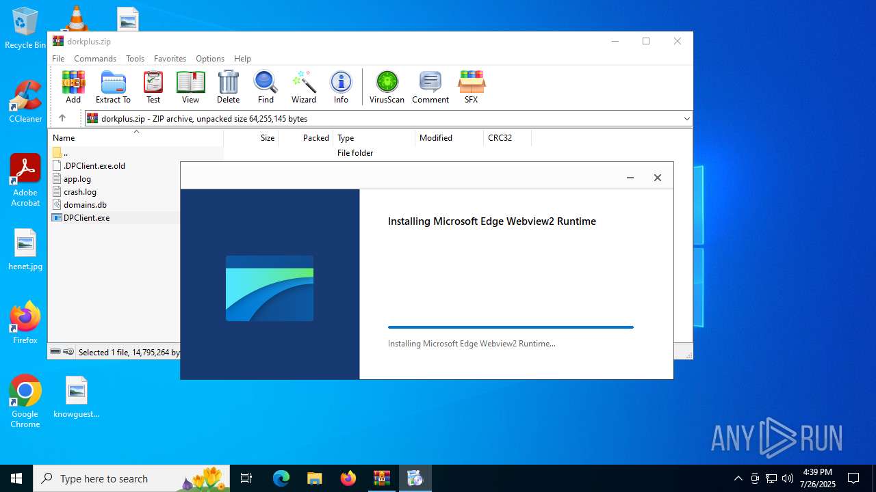Click the taskbar search box

coord(131,478)
